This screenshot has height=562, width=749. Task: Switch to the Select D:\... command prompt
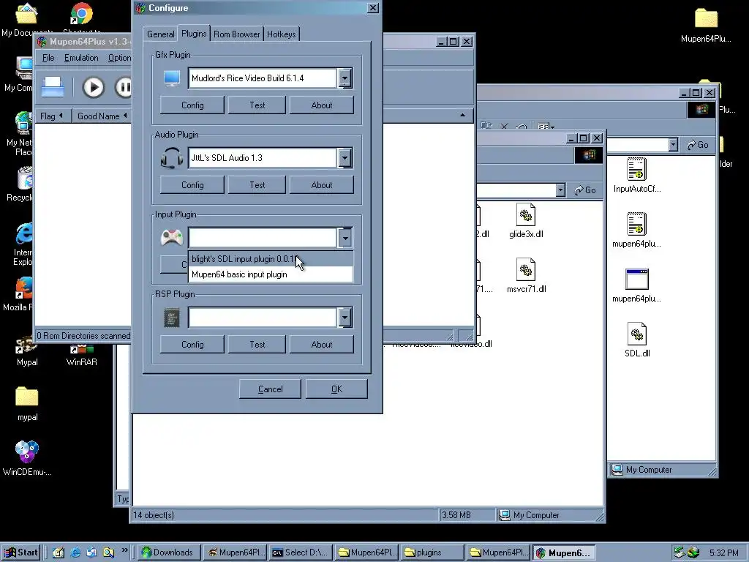pos(300,552)
